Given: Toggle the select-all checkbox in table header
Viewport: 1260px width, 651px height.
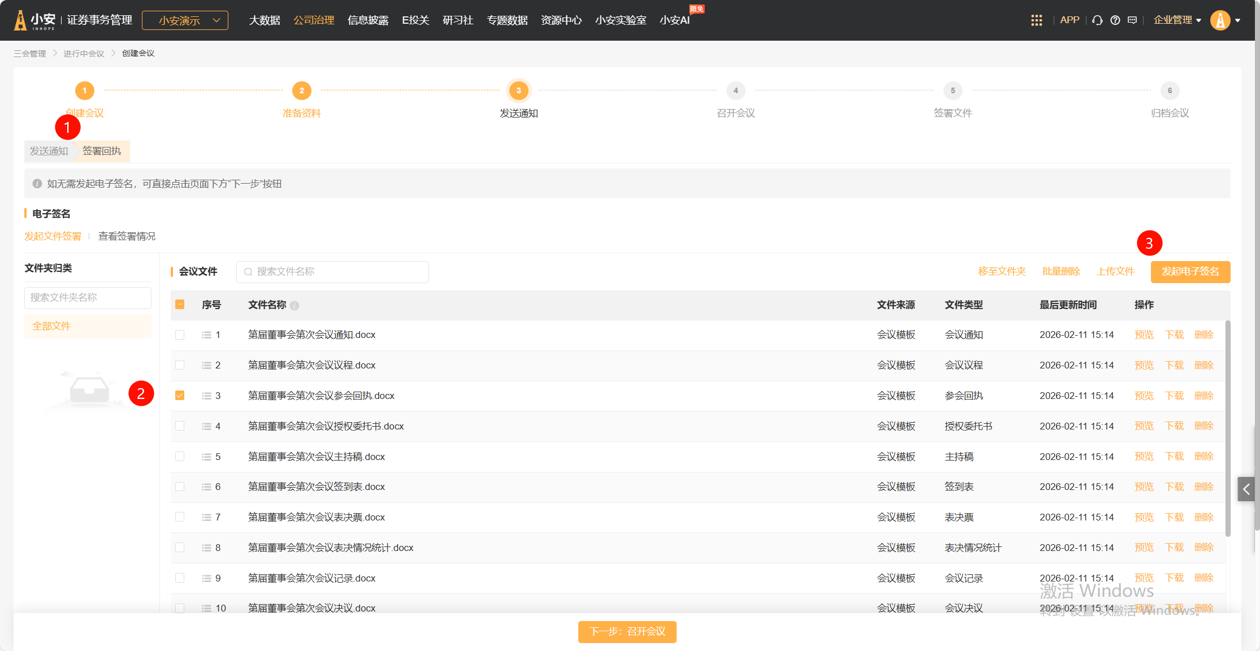Looking at the screenshot, I should (180, 305).
